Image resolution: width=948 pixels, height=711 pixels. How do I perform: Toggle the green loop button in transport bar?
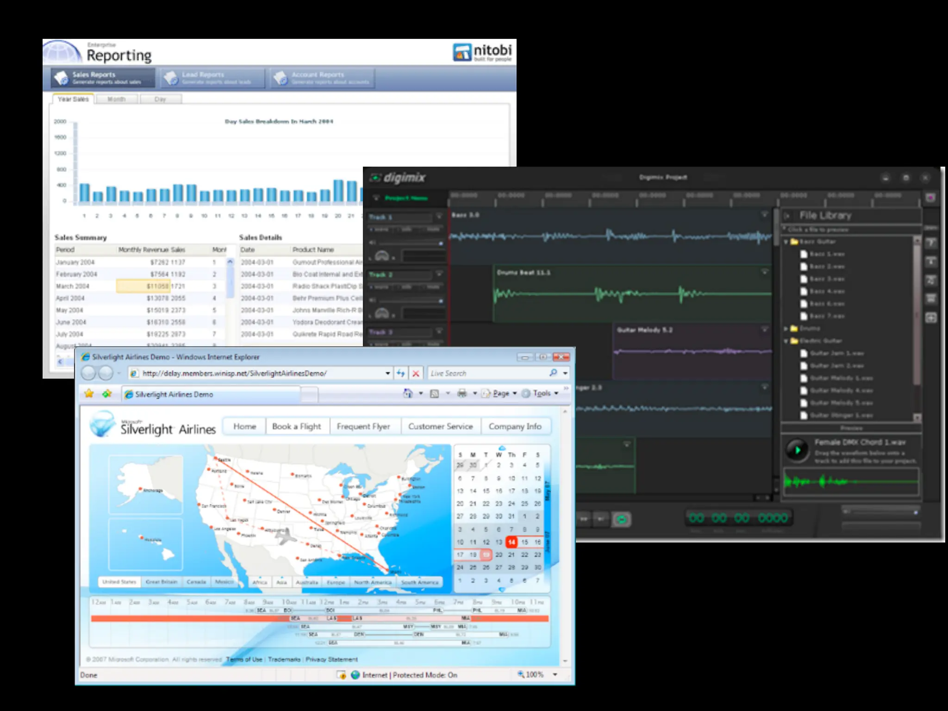(622, 519)
